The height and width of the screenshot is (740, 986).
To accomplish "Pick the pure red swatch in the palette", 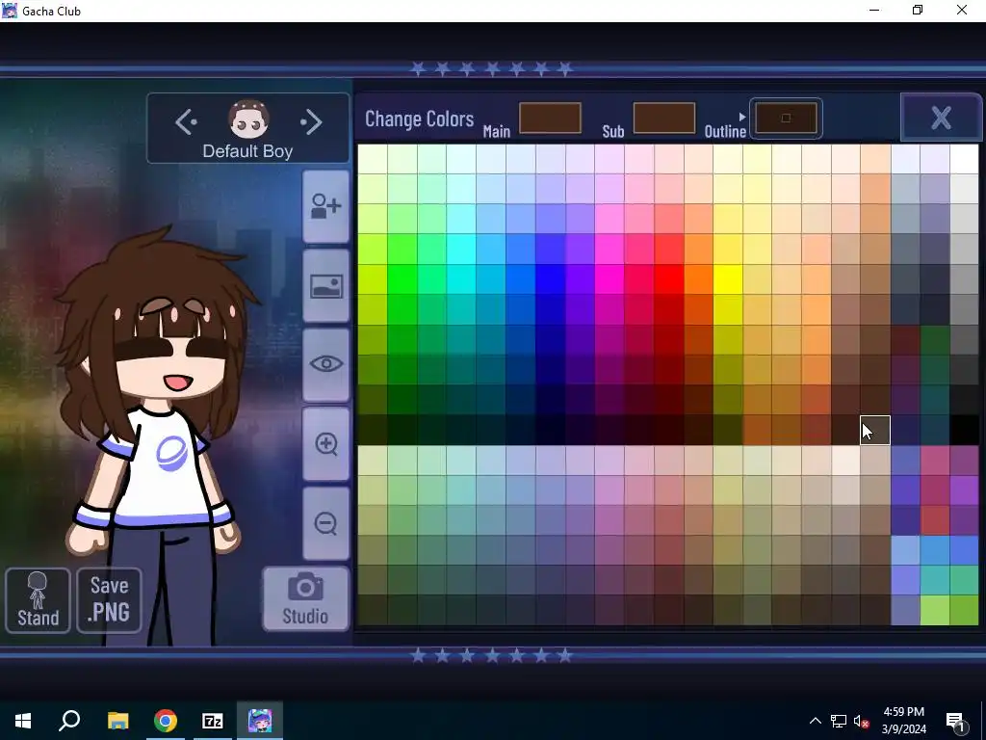I will click(668, 278).
